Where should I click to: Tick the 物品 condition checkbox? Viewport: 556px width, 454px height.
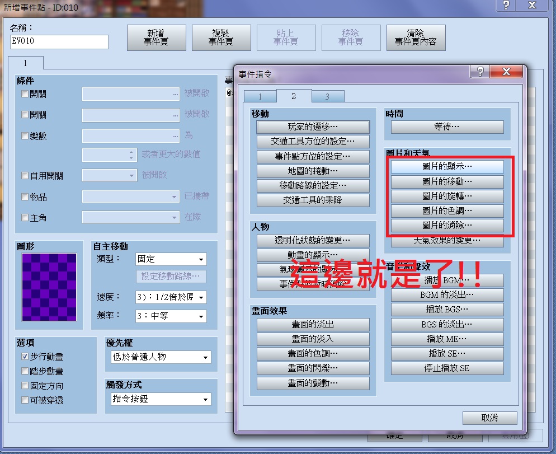(x=25, y=196)
